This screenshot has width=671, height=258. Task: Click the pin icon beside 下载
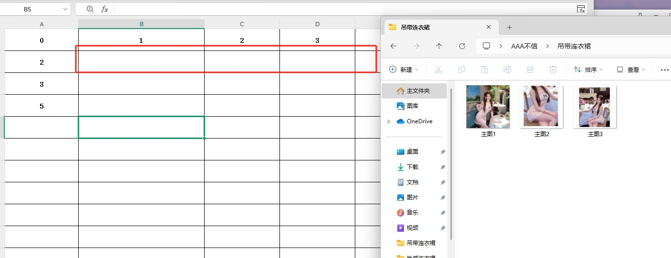click(x=443, y=167)
